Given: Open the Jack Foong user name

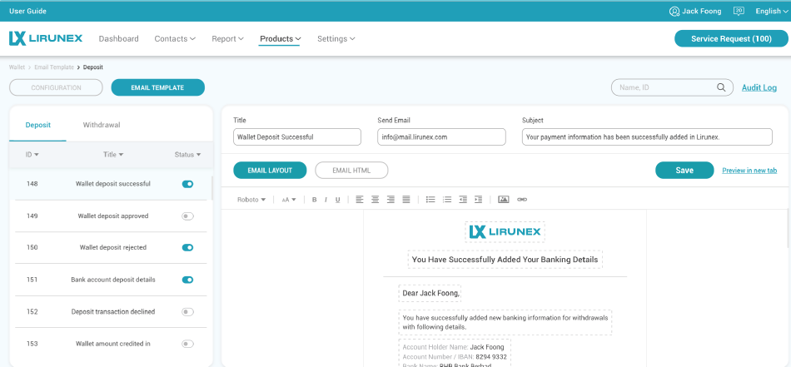Looking at the screenshot, I should (702, 11).
